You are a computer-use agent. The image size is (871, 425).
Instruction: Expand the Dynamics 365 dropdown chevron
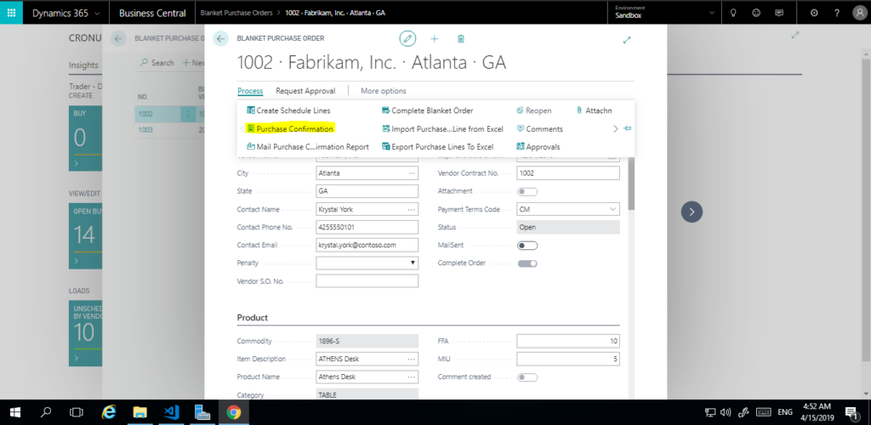pos(98,14)
